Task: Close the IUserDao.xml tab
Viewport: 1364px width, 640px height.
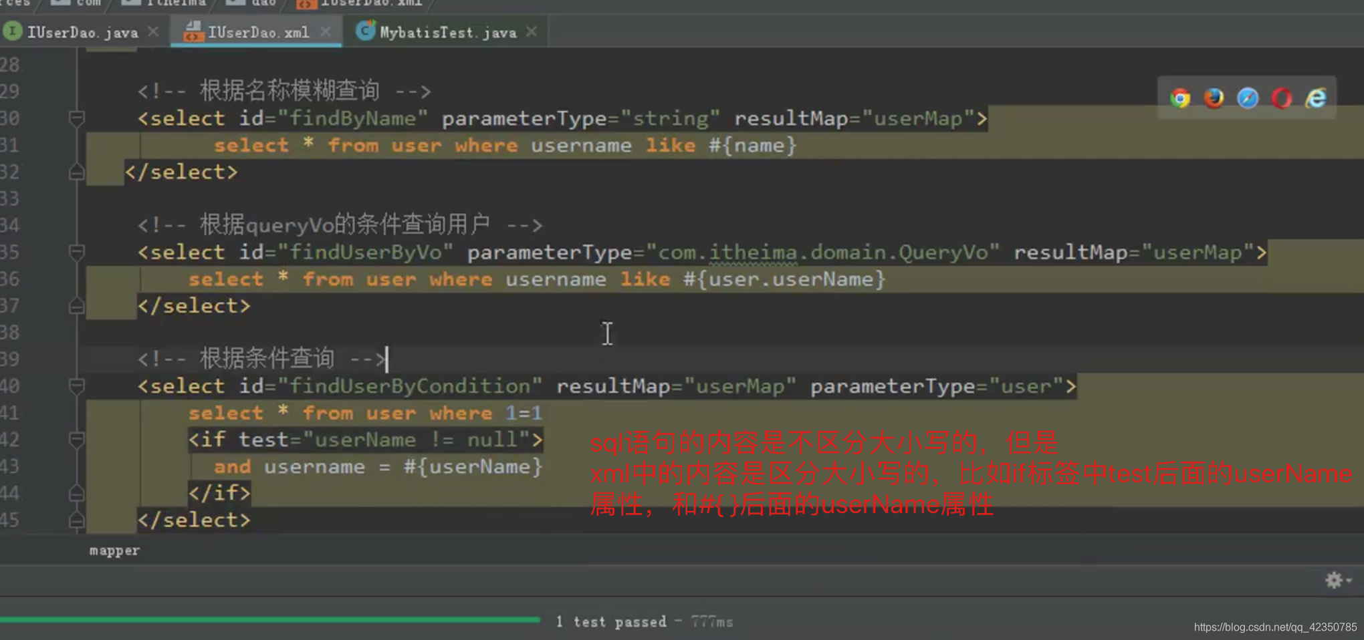Action: (326, 31)
